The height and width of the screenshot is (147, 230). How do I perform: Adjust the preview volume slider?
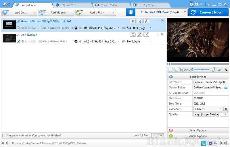[201, 70]
